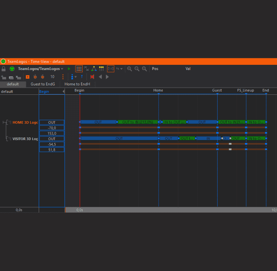Screen dimensions: 277x271
Task: Switch to the Home to EndH tab
Action: point(77,84)
